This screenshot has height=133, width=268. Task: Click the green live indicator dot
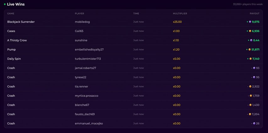[x=5, y=4]
